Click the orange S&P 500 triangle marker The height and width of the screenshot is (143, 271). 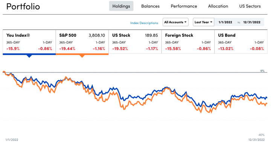point(82,56)
